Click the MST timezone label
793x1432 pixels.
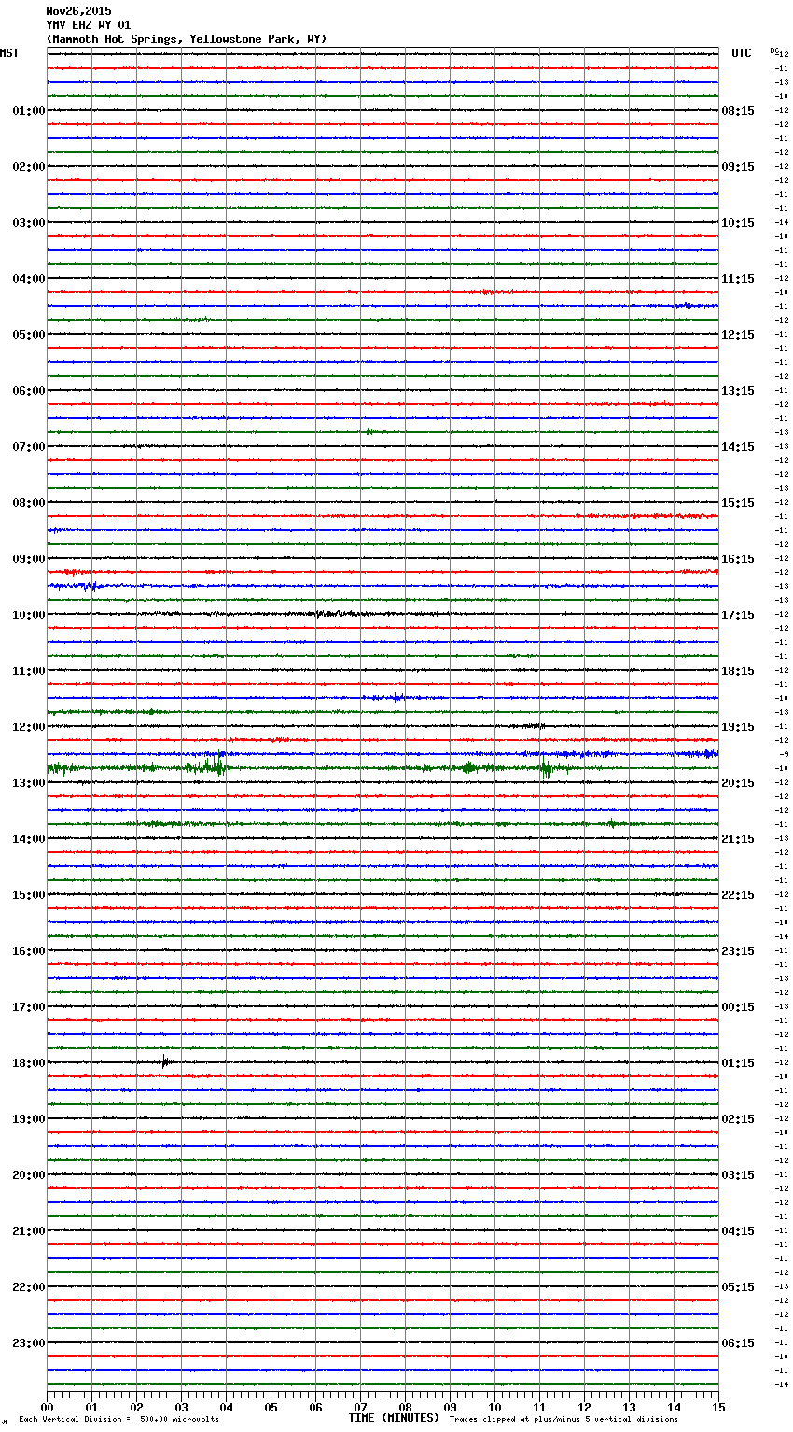pyautogui.click(x=9, y=53)
